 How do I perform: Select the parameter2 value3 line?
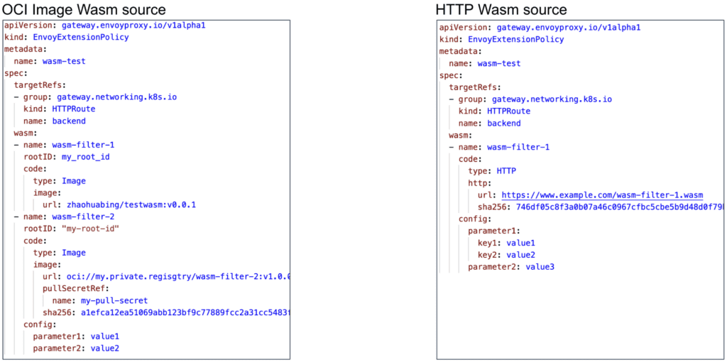[510, 267]
